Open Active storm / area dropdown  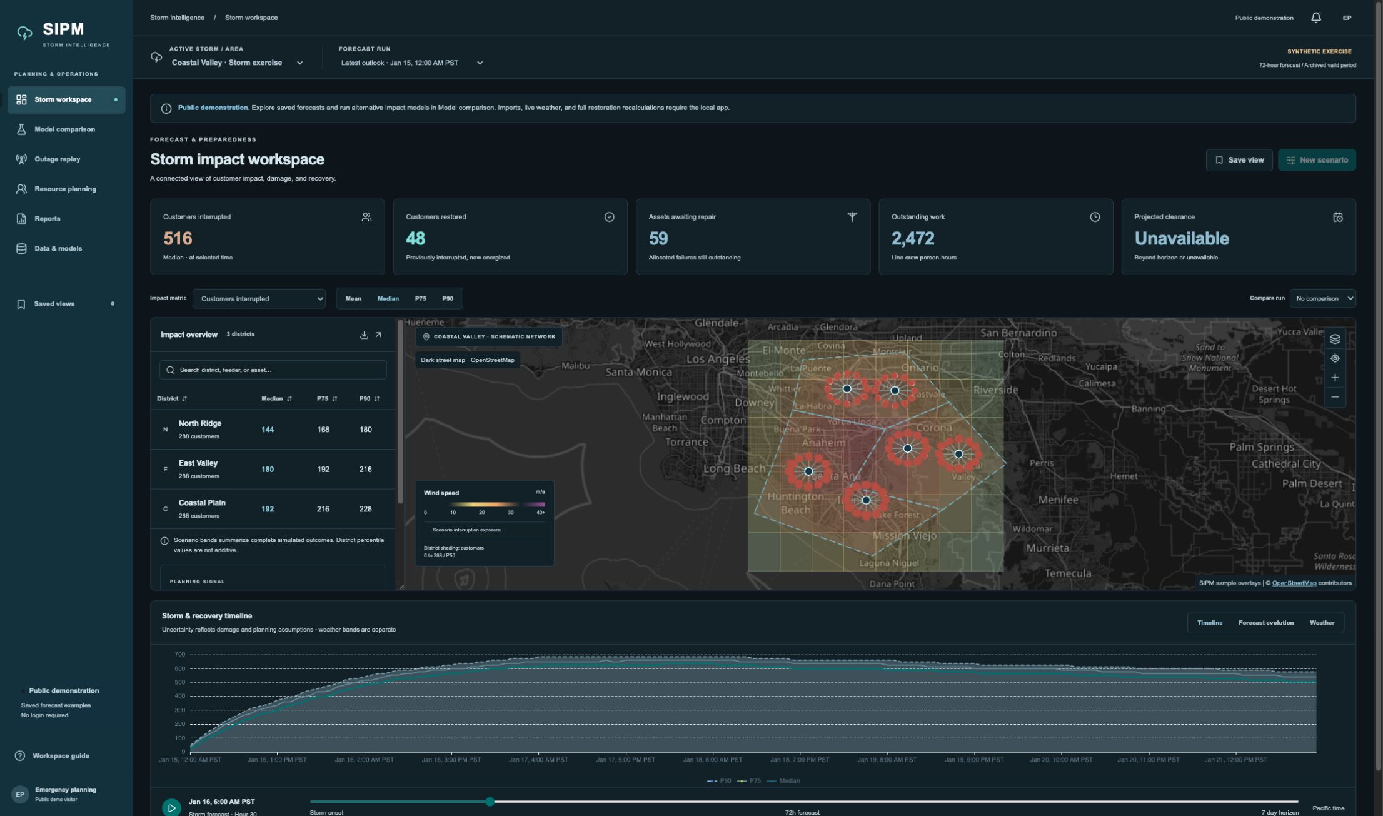point(237,63)
